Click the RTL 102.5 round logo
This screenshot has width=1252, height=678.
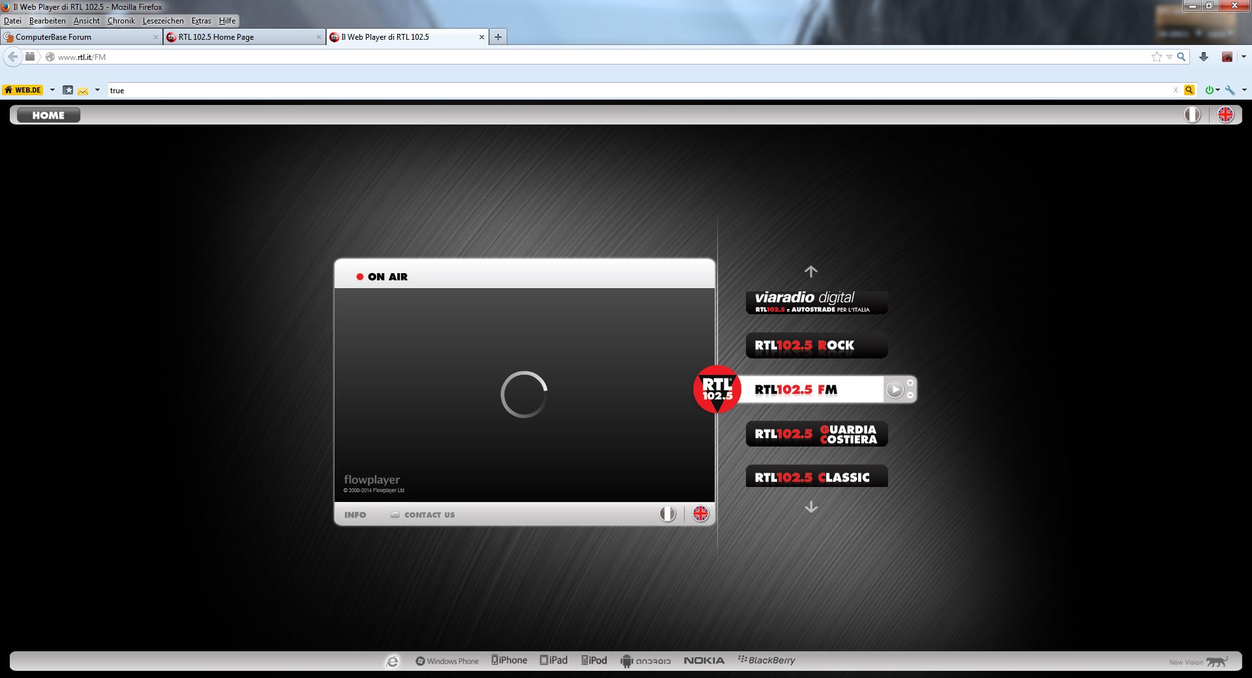tap(717, 389)
